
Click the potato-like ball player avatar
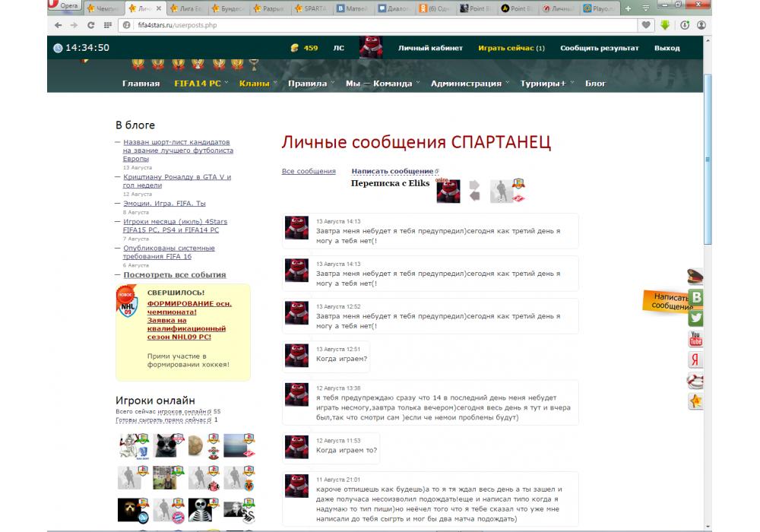(x=196, y=446)
